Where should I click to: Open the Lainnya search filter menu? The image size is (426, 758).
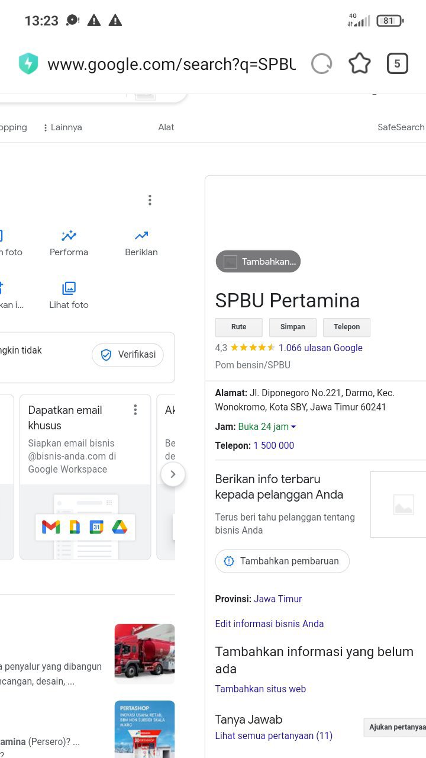62,127
